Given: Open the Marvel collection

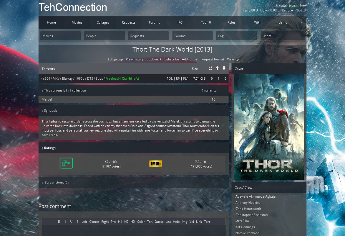Looking at the screenshot, I should pos(47,99).
